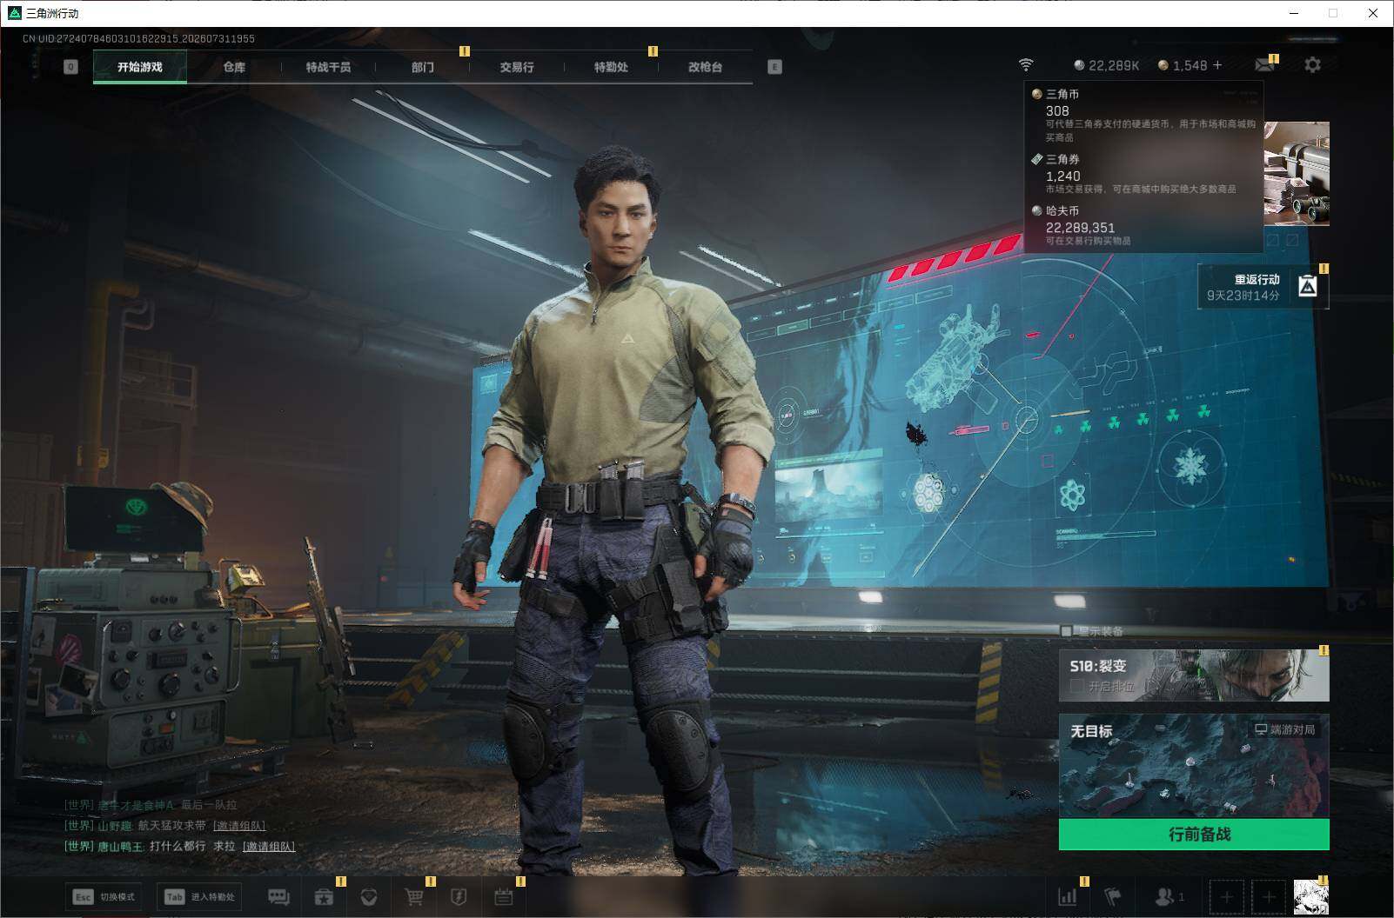Open the 改枪台 tab
Viewport: 1394px width, 918px height.
pyautogui.click(x=705, y=67)
